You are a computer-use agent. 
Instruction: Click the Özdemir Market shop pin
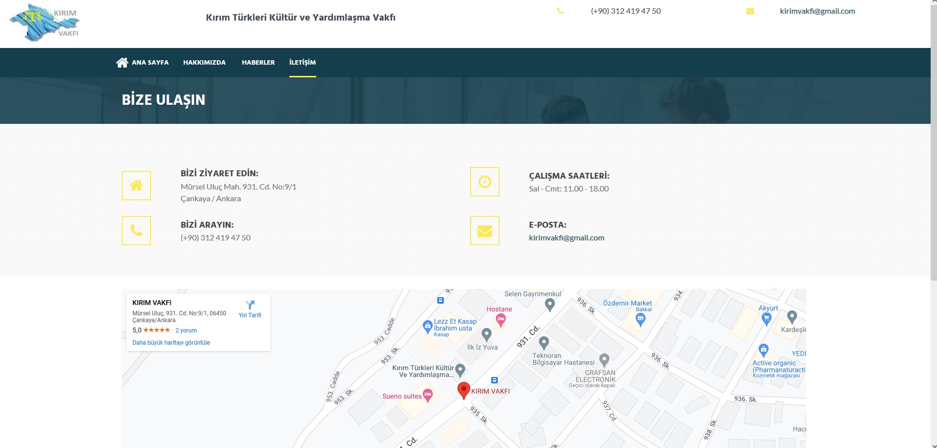(x=640, y=320)
